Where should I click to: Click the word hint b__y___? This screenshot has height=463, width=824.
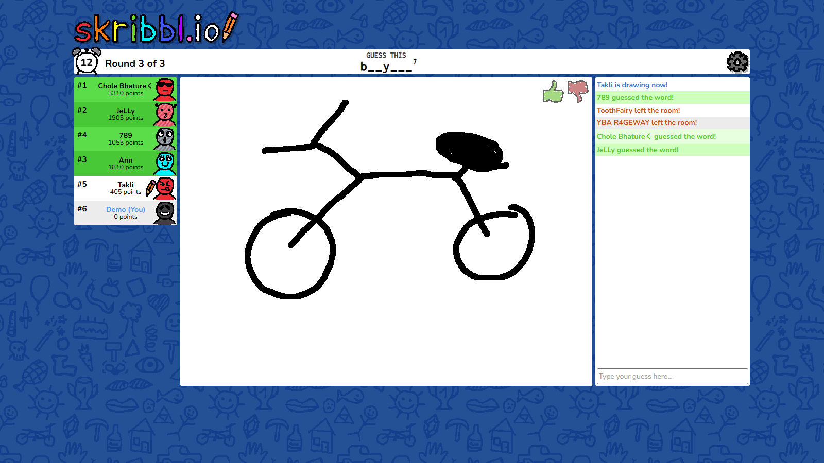[386, 67]
